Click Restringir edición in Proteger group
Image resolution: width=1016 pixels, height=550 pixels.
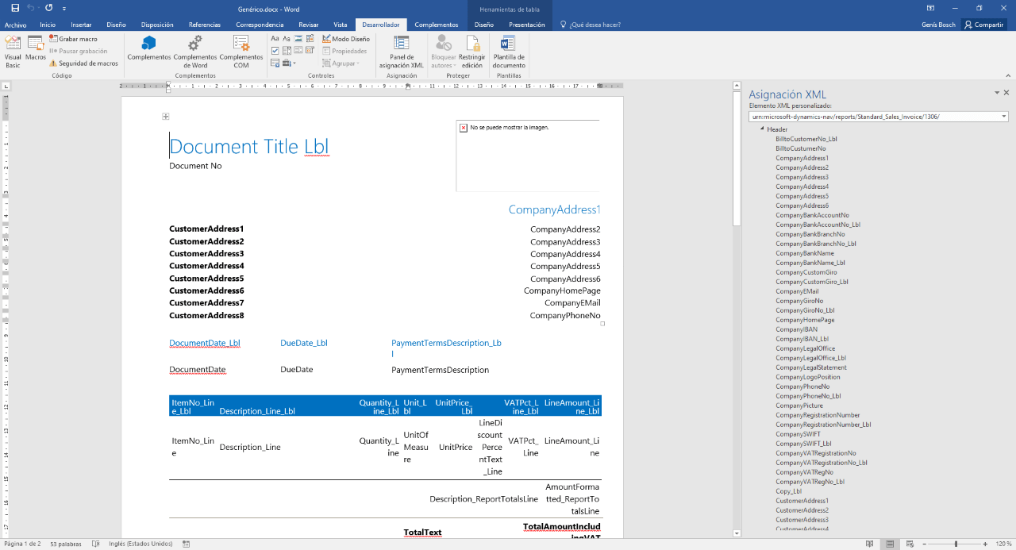pyautogui.click(x=471, y=52)
